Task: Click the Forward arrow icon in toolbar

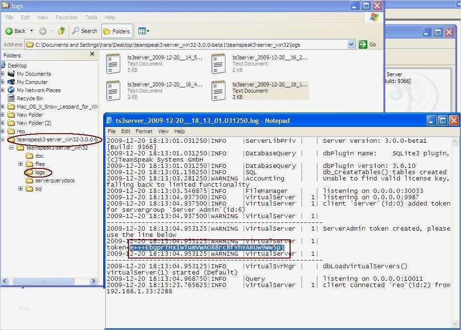Action: (43, 31)
